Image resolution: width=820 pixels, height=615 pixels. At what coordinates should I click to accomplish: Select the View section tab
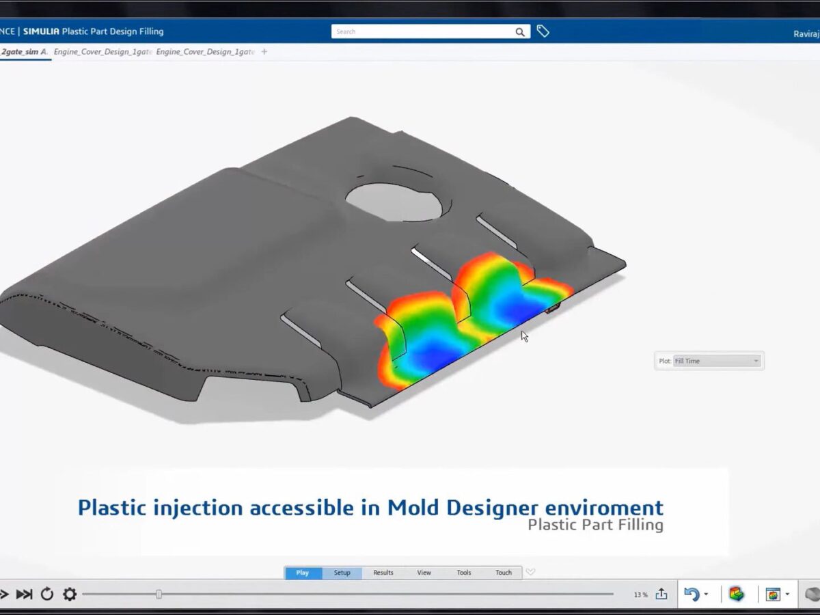[424, 573]
